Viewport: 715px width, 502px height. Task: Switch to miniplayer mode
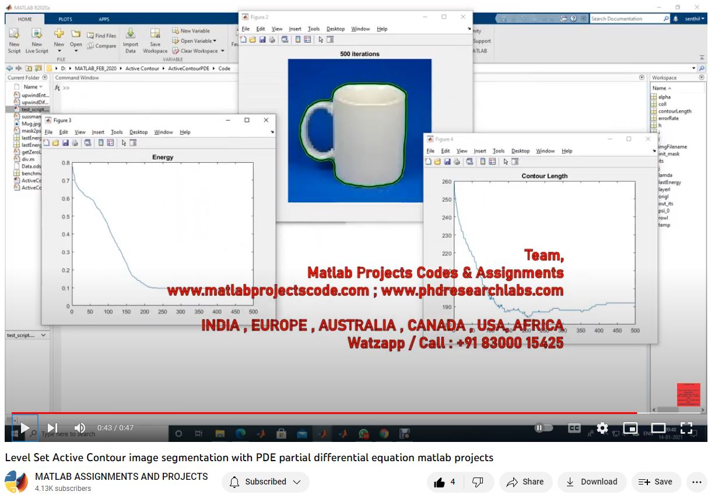630,428
